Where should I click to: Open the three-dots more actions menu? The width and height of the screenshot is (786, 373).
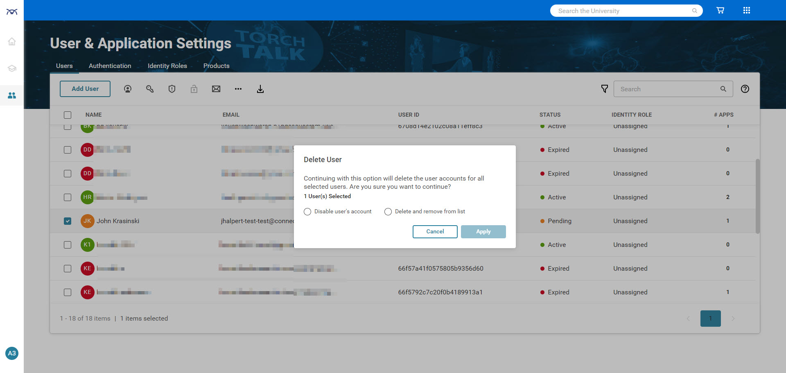pyautogui.click(x=238, y=89)
